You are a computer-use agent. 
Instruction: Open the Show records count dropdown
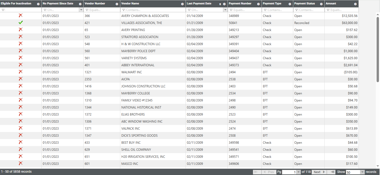(x=363, y=172)
